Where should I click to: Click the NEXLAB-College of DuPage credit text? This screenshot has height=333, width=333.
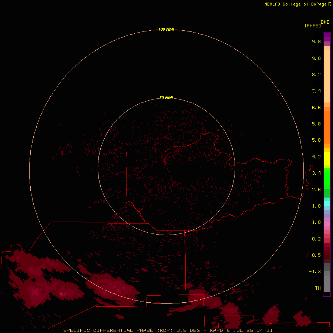(295, 4)
